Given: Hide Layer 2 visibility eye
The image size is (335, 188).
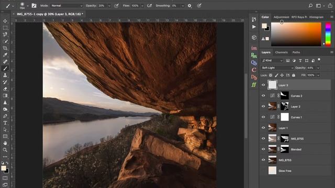Looking at the screenshot, I should click(x=263, y=107).
